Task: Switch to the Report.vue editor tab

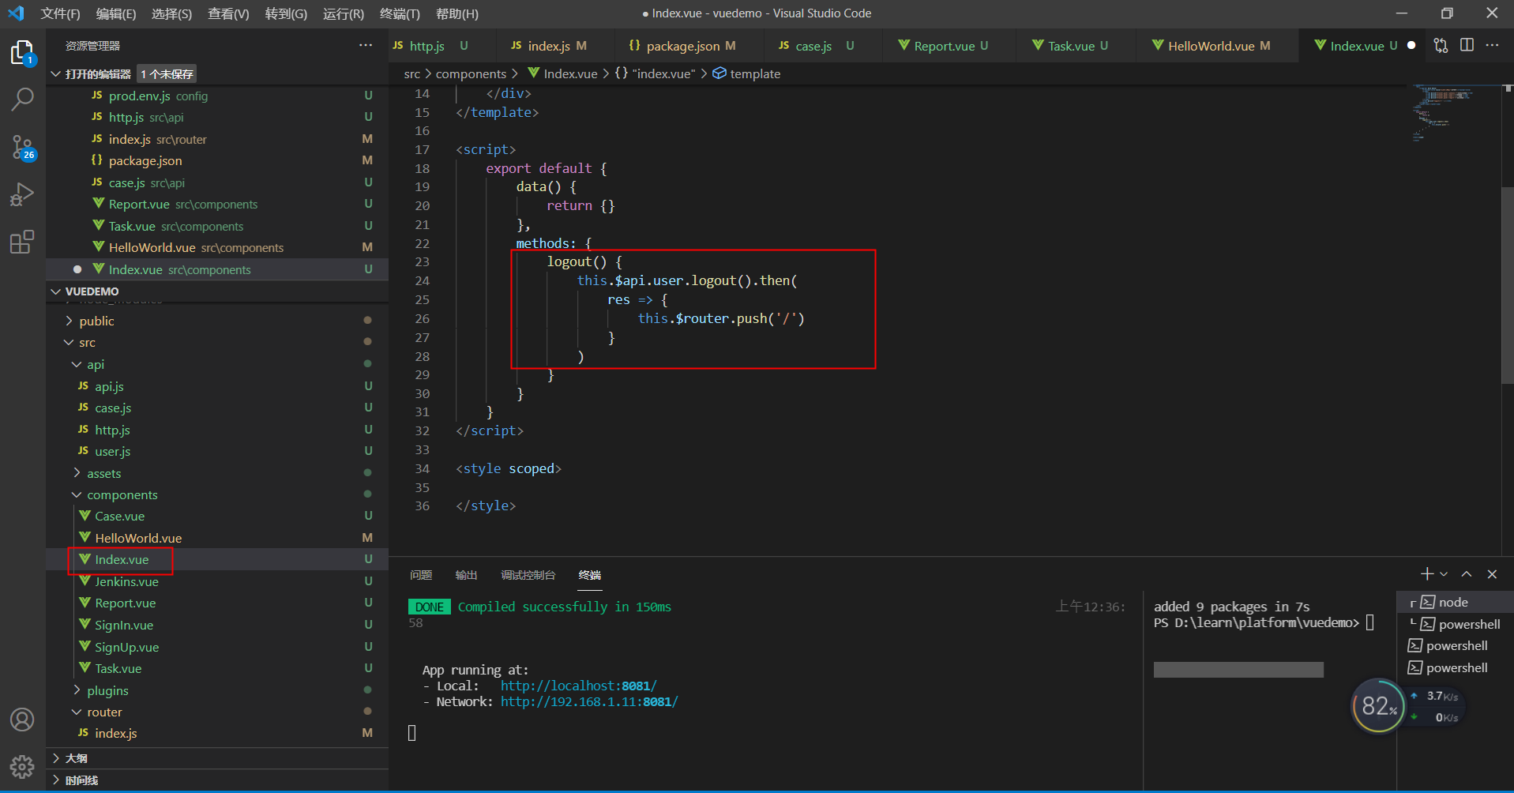Action: [943, 46]
